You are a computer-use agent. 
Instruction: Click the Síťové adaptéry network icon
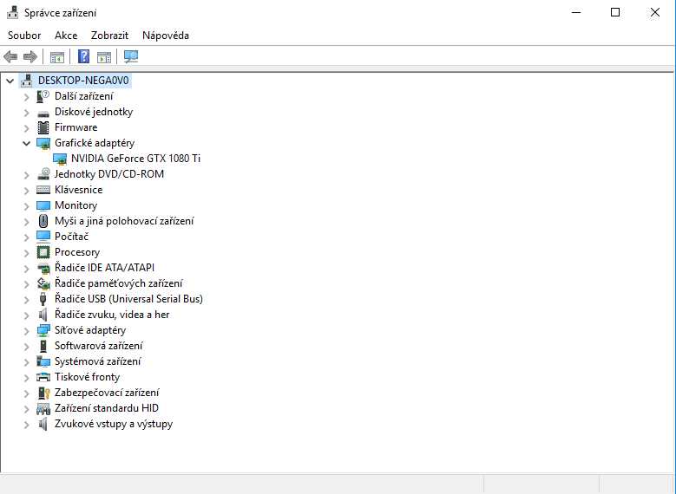click(43, 330)
